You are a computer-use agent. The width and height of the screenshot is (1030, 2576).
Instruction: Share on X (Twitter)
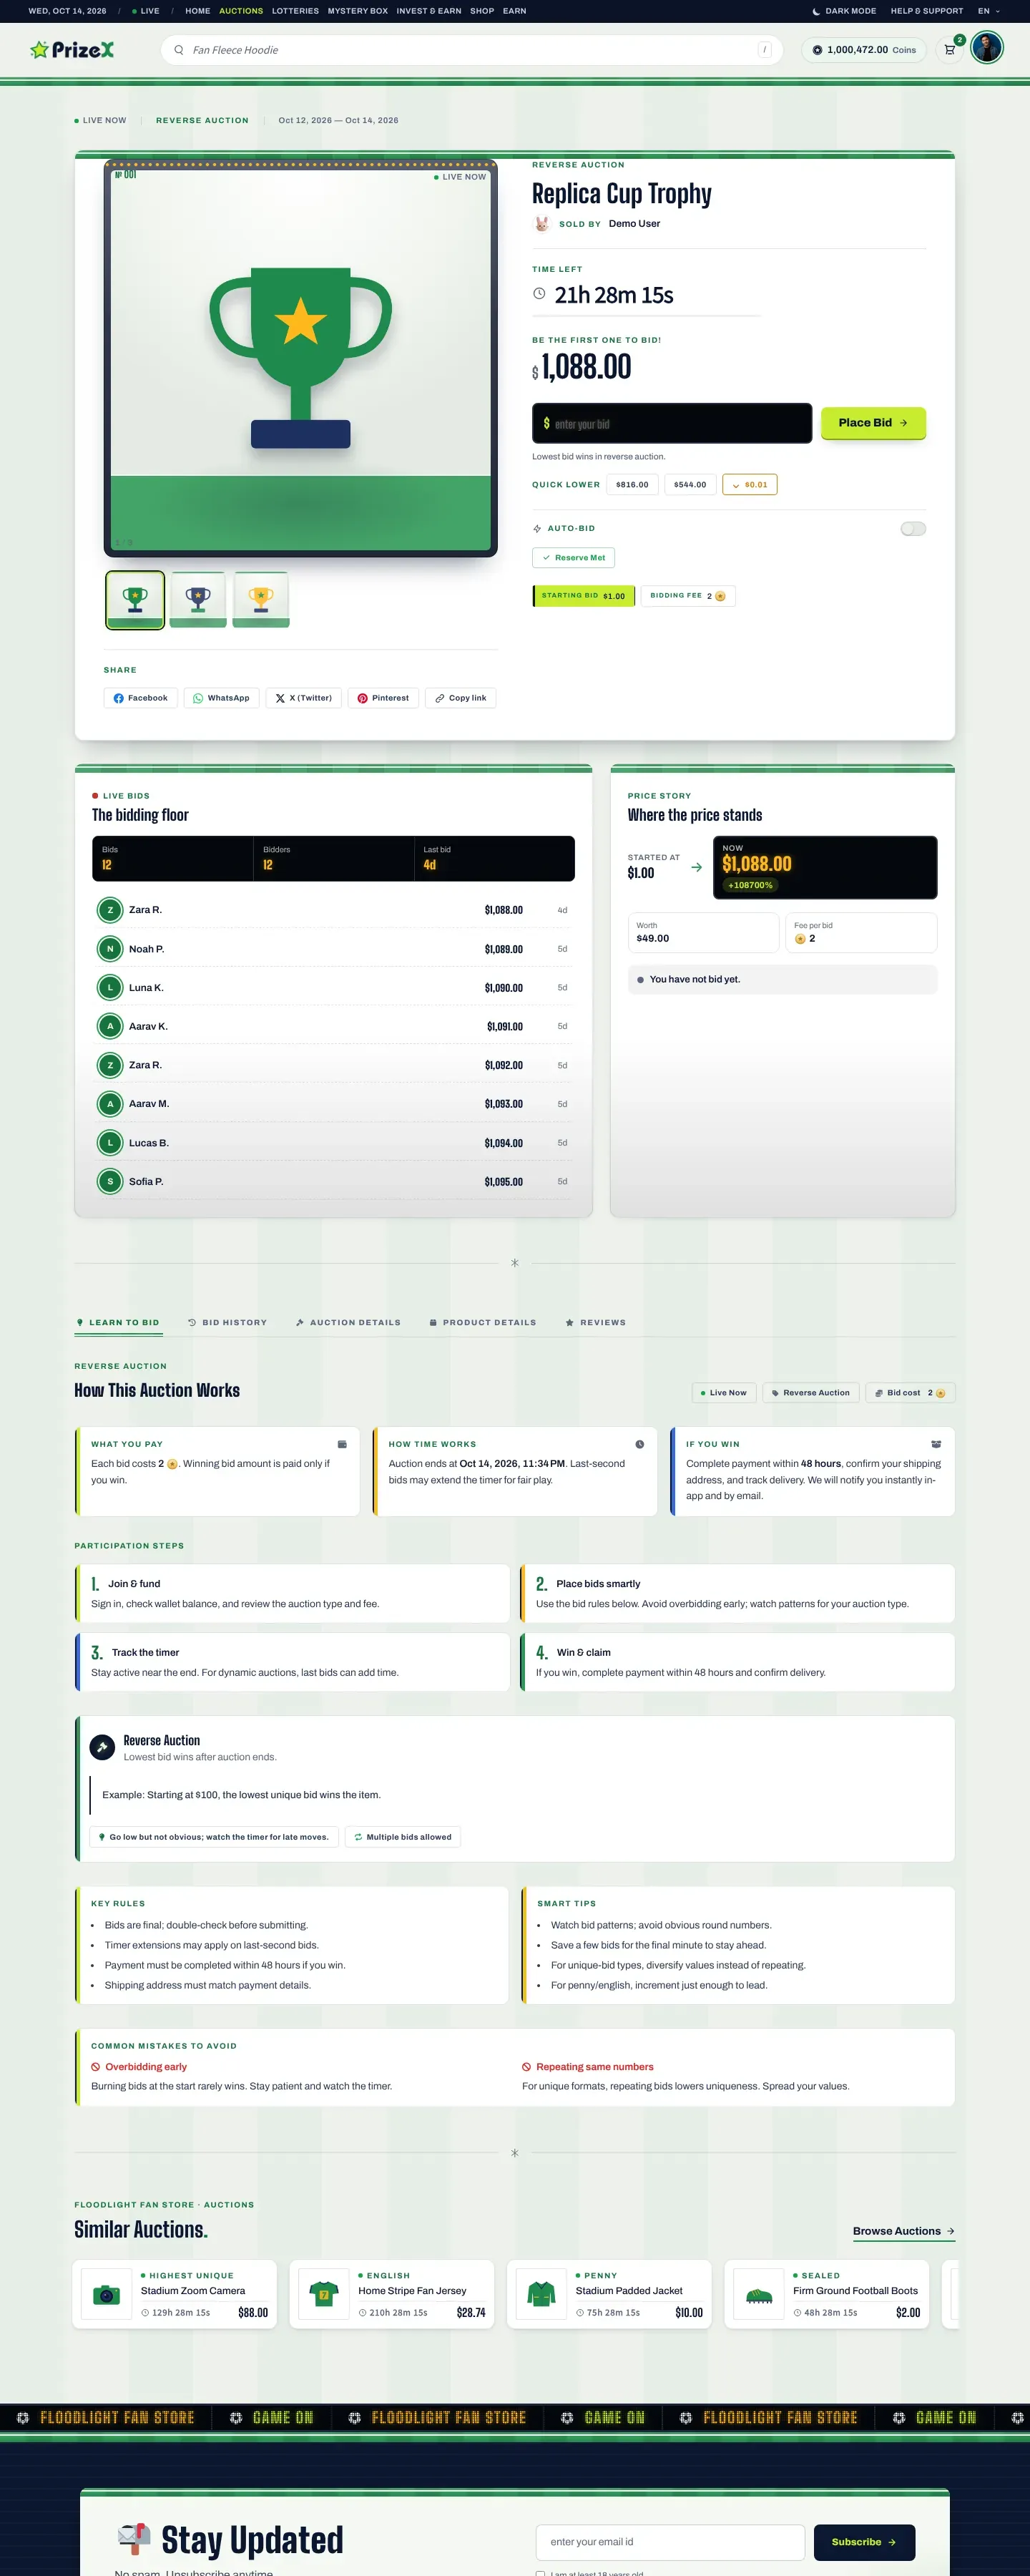tap(304, 698)
